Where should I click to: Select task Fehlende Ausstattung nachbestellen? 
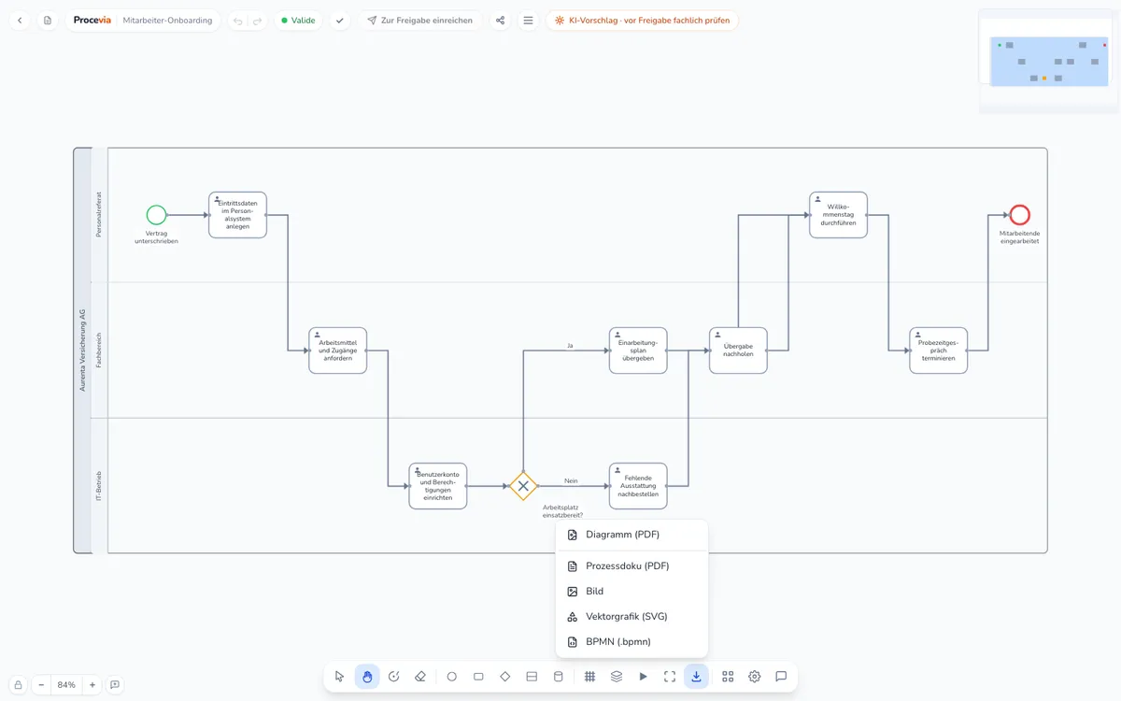[x=638, y=486]
